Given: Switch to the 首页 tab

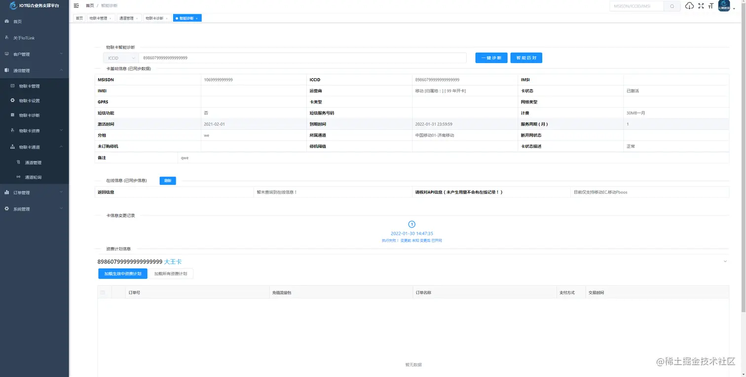Looking at the screenshot, I should click(x=79, y=18).
